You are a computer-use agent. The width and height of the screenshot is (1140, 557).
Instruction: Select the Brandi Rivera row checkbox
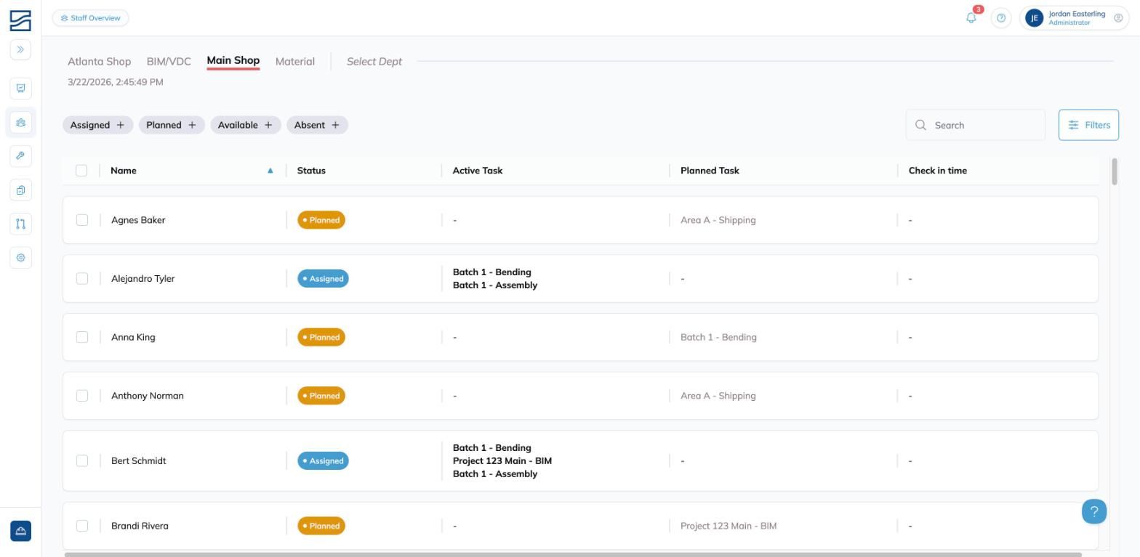coord(82,526)
